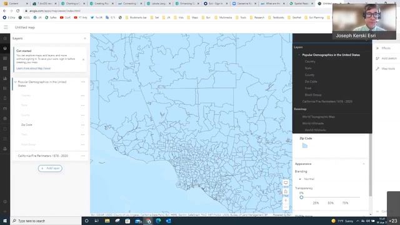Collapse the Popular Demographics group in the left Layers panel
Screen dimensions: 400x225
(x=15, y=82)
